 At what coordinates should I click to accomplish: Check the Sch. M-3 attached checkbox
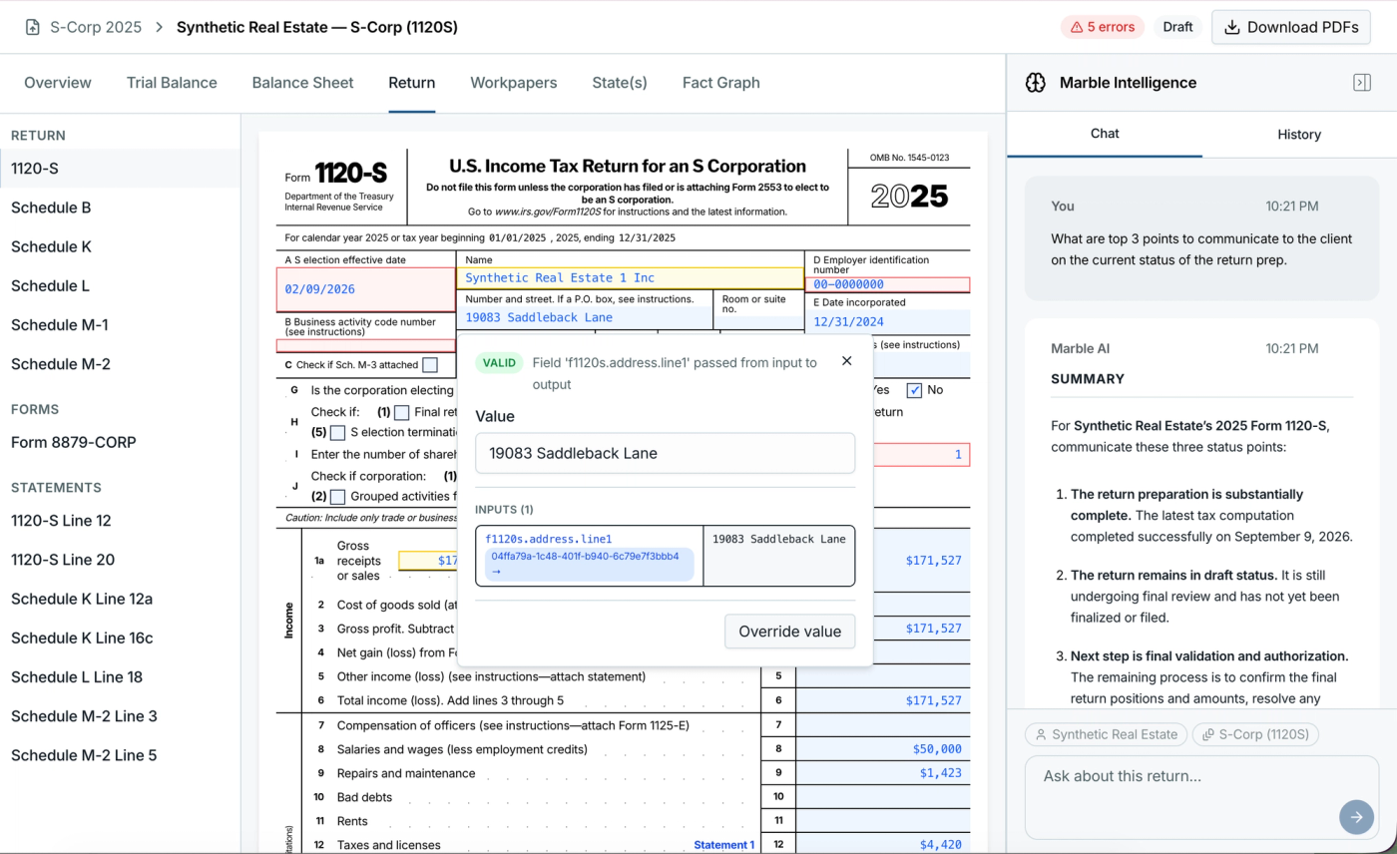click(x=430, y=365)
